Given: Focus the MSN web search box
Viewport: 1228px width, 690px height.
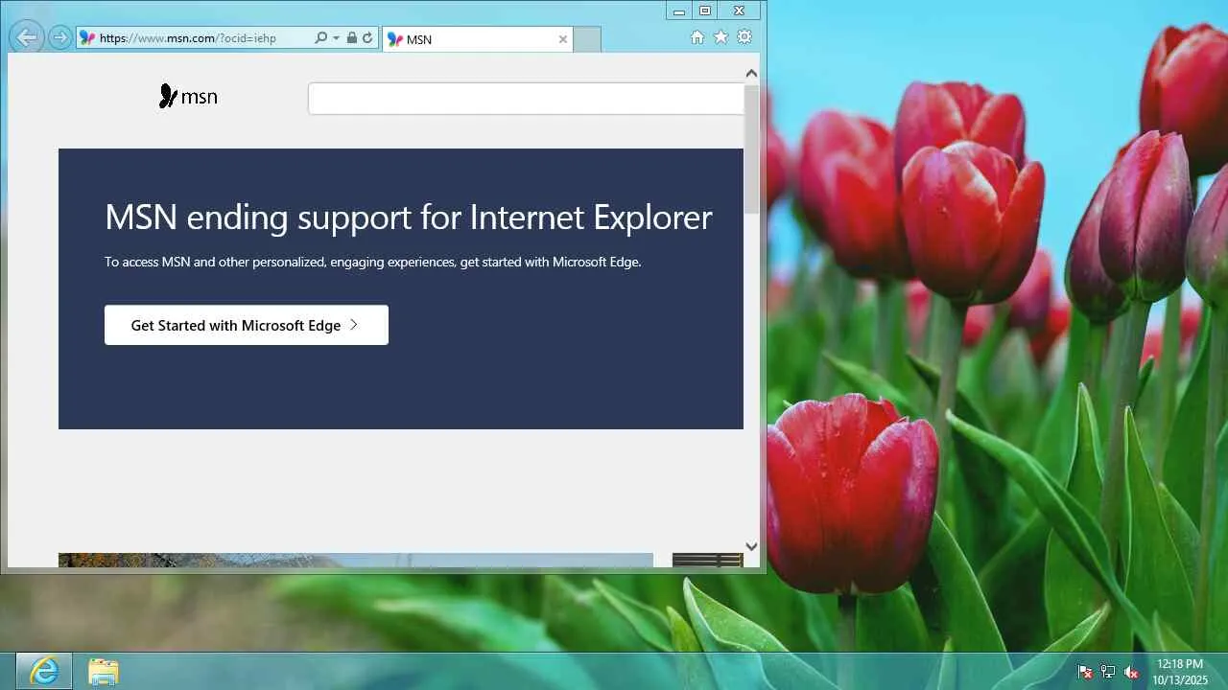Looking at the screenshot, I should pyautogui.click(x=526, y=99).
